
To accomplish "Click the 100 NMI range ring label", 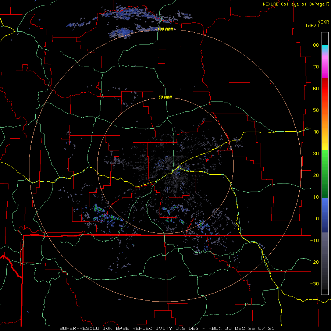I will click(165, 29).
